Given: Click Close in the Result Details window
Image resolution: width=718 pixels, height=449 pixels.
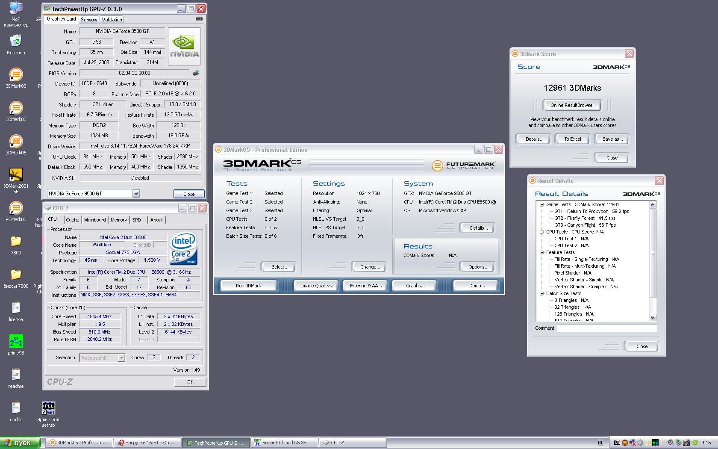Looking at the screenshot, I should (641, 346).
